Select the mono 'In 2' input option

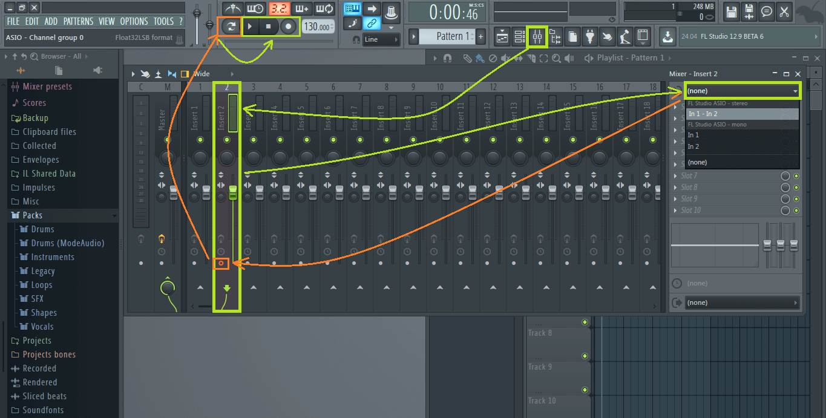pyautogui.click(x=693, y=146)
